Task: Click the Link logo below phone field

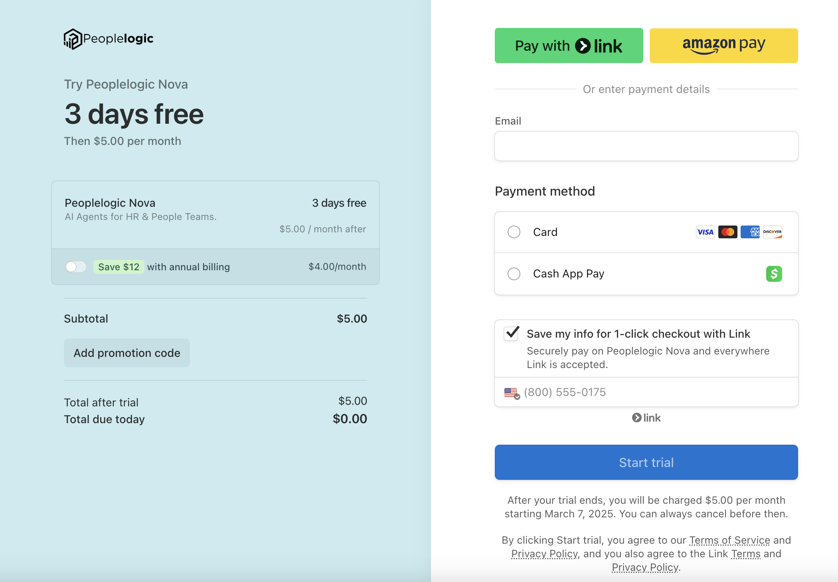Action: click(x=646, y=418)
